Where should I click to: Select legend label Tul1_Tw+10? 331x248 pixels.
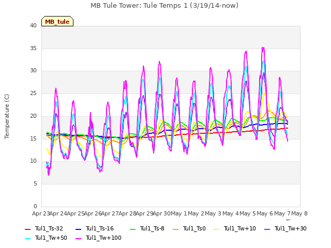(x=240, y=228)
